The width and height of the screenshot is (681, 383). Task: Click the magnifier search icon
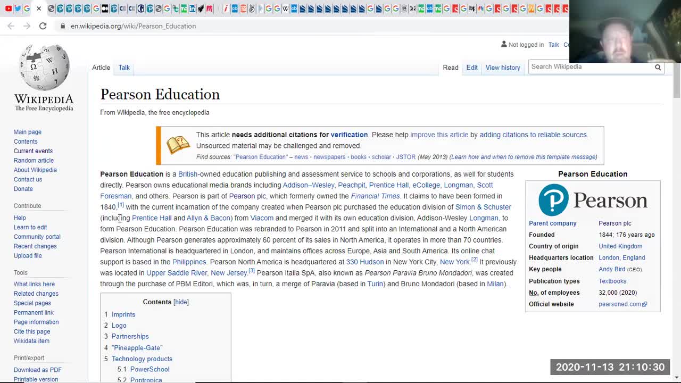(658, 67)
